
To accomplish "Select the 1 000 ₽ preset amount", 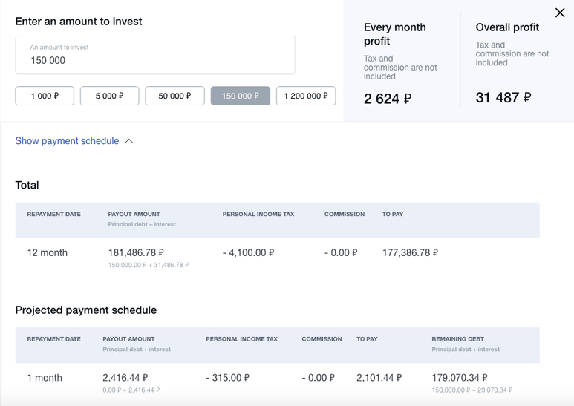I will 45,96.
